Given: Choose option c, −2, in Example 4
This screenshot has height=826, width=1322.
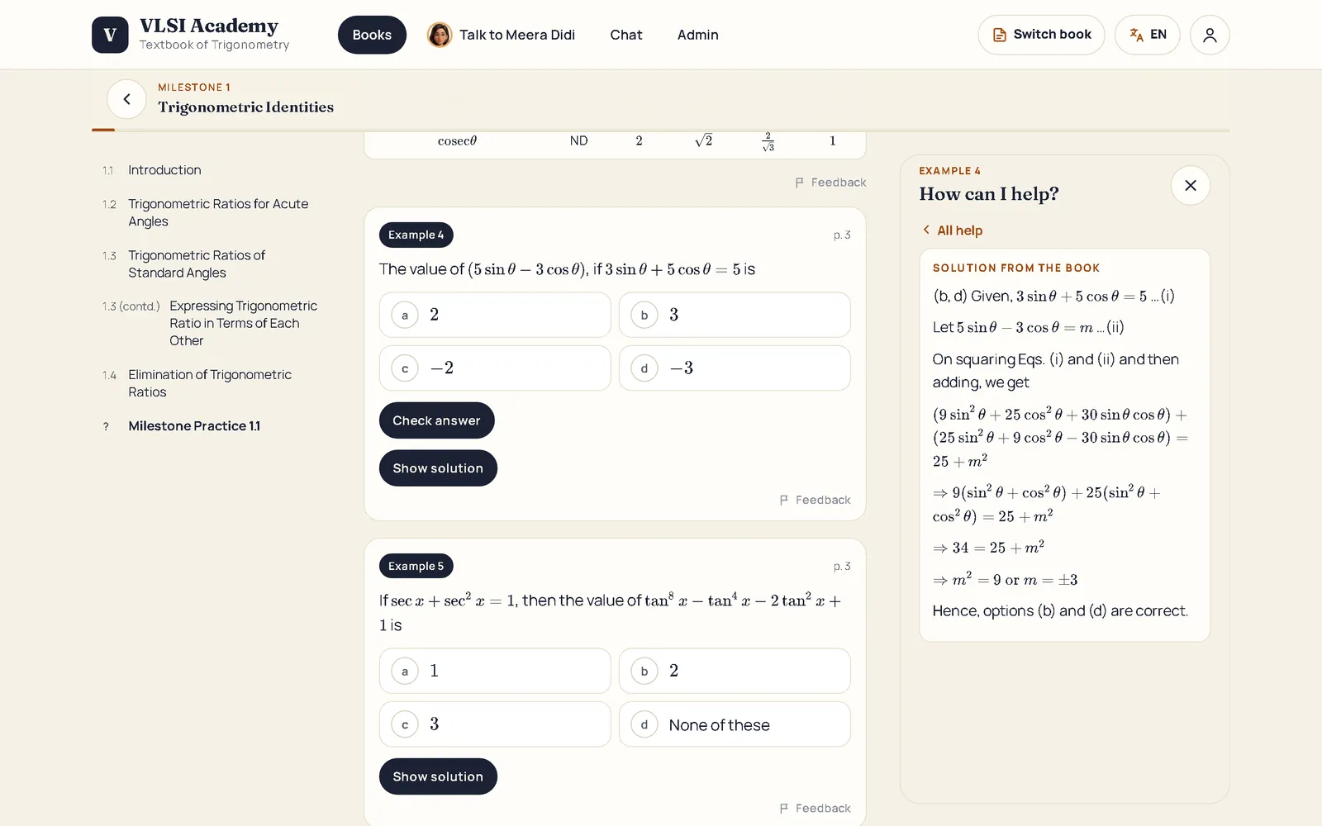Looking at the screenshot, I should [495, 368].
